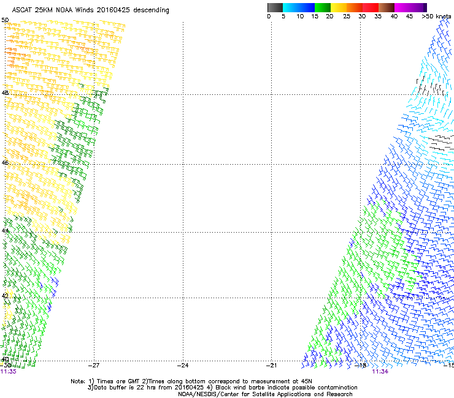Click the 'NOAA/NESDIS/Center for Satellite Applications and Research' credit
The height and width of the screenshot is (398, 454).
point(265,394)
